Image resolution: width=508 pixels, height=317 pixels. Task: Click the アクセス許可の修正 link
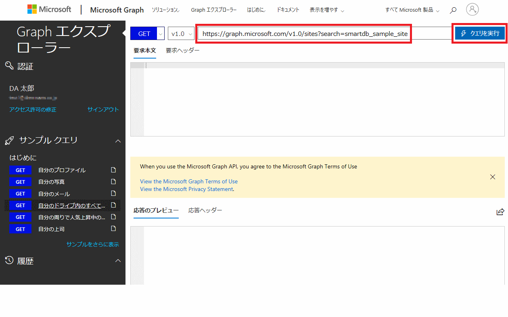33,109
